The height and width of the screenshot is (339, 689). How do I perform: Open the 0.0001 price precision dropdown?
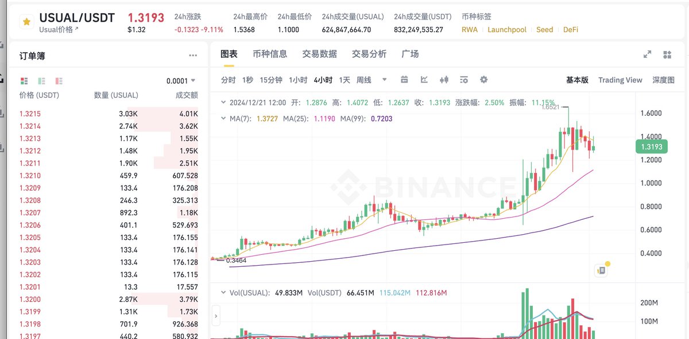coord(181,81)
